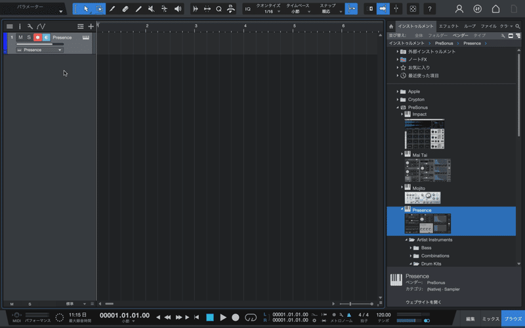Screen dimensions: 525x328
Task: Click the browser home icon
Action: (391, 26)
